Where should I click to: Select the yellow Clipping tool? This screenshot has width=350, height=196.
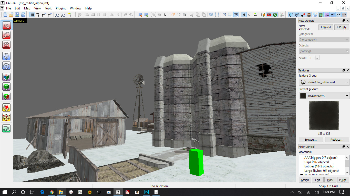6,107
